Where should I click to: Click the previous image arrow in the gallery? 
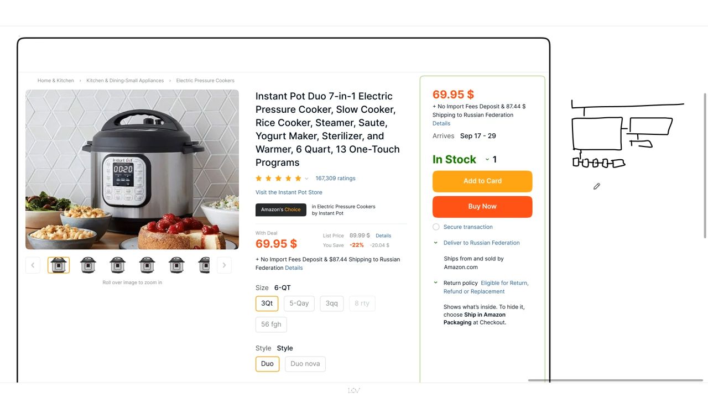point(33,265)
